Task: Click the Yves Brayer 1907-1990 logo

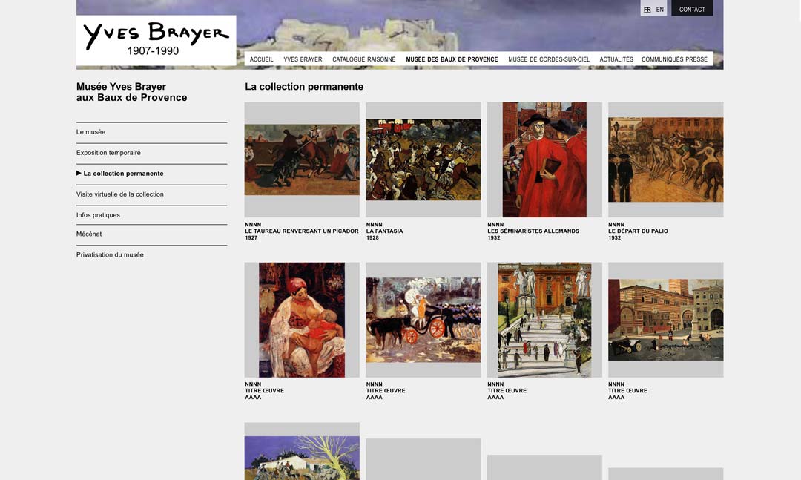Action: [x=156, y=40]
